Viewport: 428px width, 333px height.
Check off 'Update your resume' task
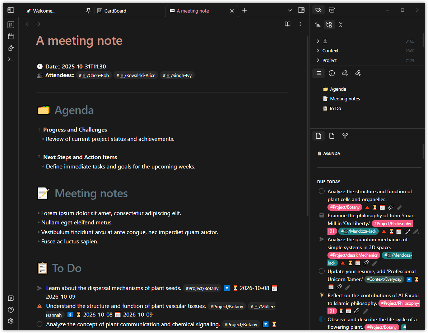pyautogui.click(x=322, y=271)
